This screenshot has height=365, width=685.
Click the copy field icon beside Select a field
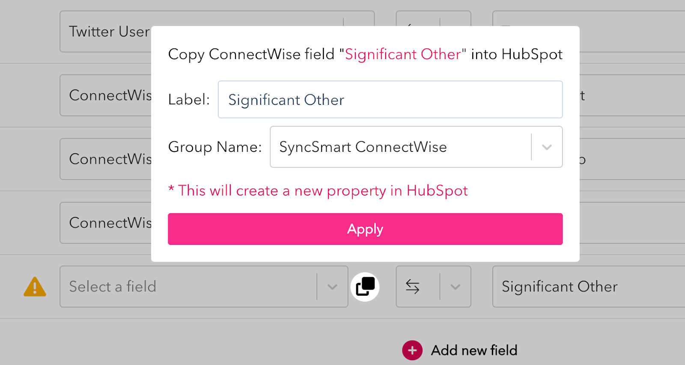[x=365, y=287]
